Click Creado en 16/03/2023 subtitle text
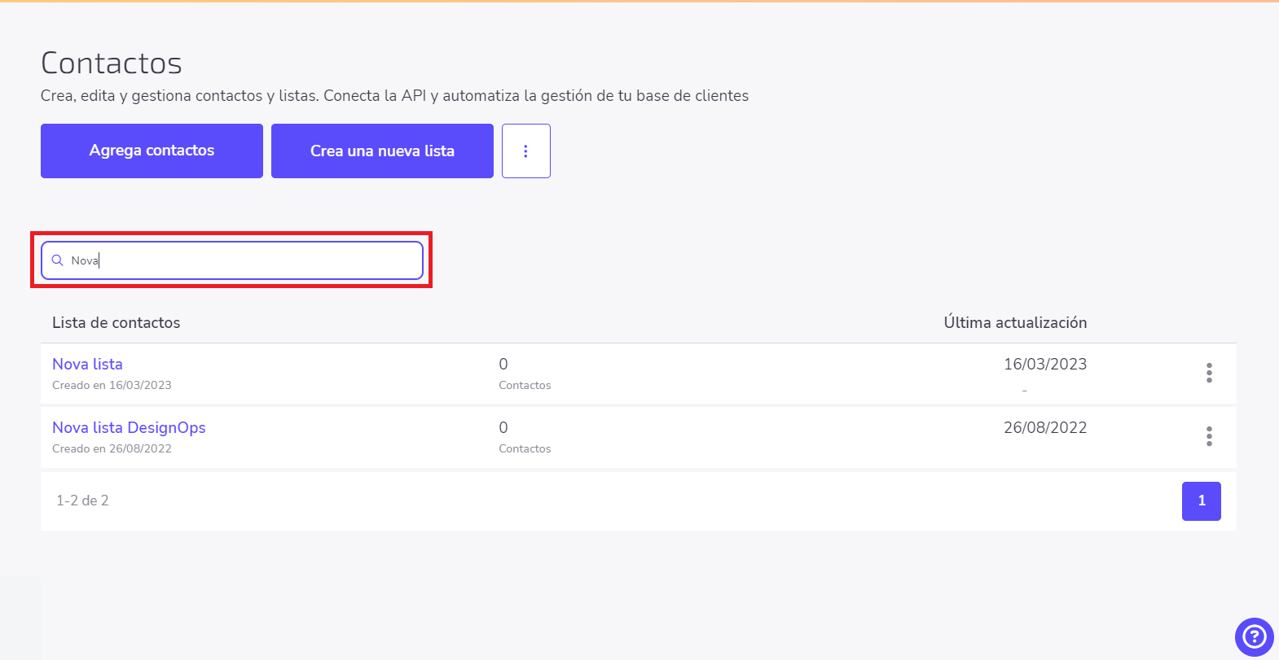 coord(112,385)
